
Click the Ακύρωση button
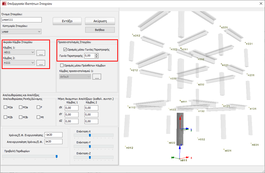(x=100, y=21)
